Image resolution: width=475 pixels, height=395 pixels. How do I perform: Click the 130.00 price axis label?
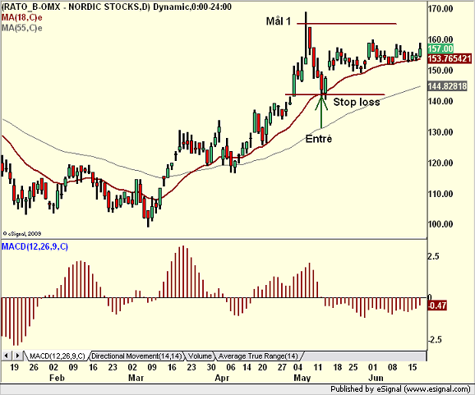coord(440,132)
